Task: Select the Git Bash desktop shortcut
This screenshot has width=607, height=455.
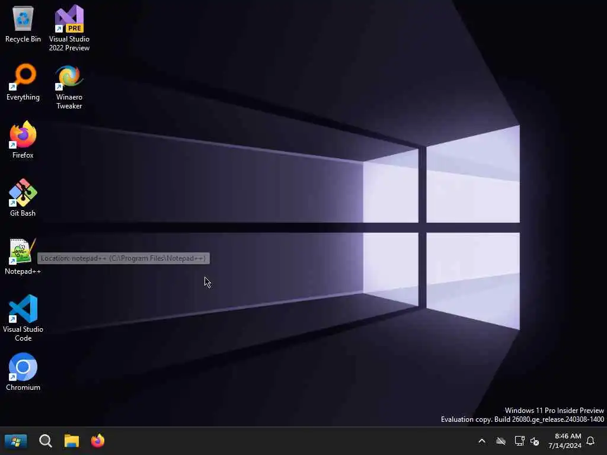Action: [x=23, y=198]
